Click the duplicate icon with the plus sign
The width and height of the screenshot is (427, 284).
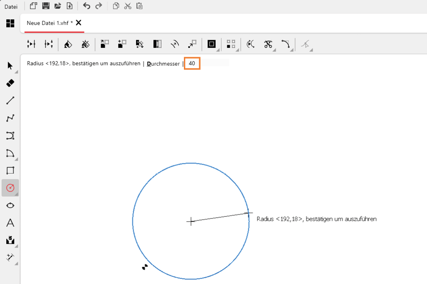(x=122, y=44)
